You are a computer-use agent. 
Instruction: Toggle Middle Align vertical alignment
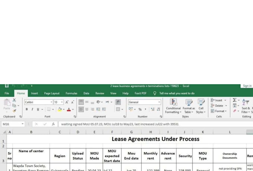[x=87, y=102]
